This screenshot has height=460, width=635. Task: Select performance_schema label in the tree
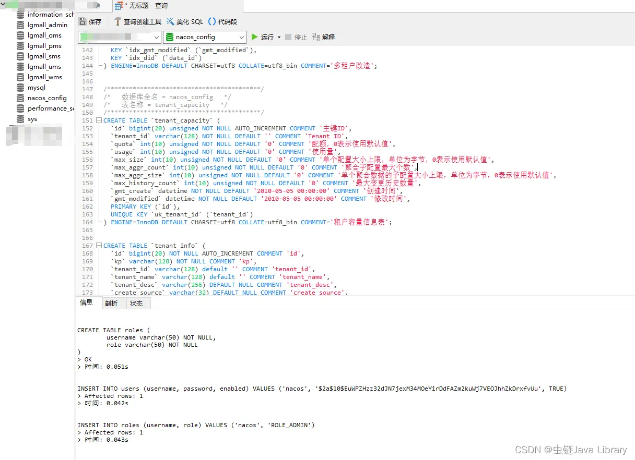click(51, 108)
